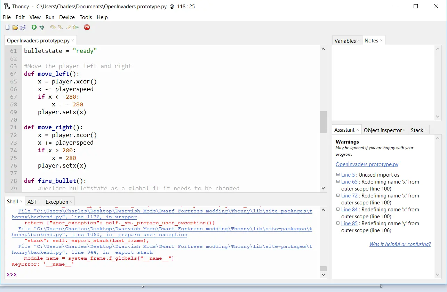Open a file using the folder icon

pyautogui.click(x=15, y=27)
